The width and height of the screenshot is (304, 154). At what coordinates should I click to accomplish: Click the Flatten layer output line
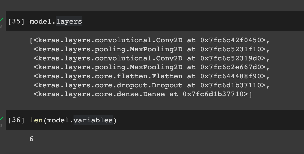coord(152,76)
